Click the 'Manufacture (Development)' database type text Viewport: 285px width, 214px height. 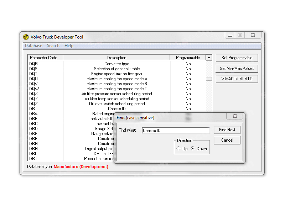point(81,167)
